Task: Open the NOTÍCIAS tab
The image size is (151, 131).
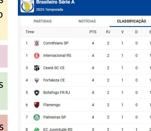Action: [x=87, y=21]
